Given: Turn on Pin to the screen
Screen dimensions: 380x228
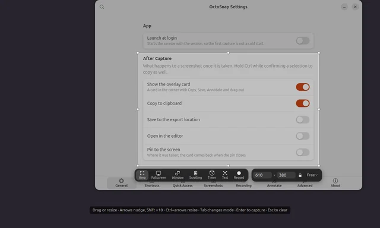Looking at the screenshot, I should click(303, 152).
